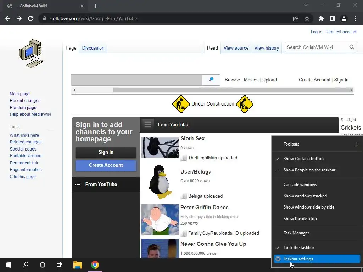Open taskbar search magnifier
Viewport: 363px width, 272px height.
point(26,265)
